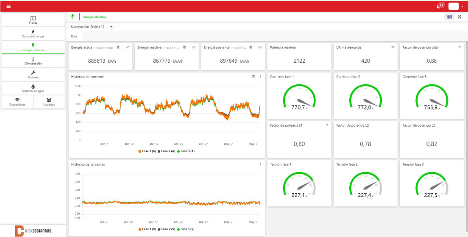468x237 pixels.
Task: Open calendar picker on Historico de corriente
Action: pyautogui.click(x=253, y=77)
